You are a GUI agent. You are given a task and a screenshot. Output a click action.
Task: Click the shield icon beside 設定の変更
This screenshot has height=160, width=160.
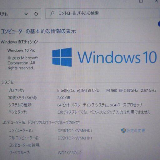pos(123,131)
